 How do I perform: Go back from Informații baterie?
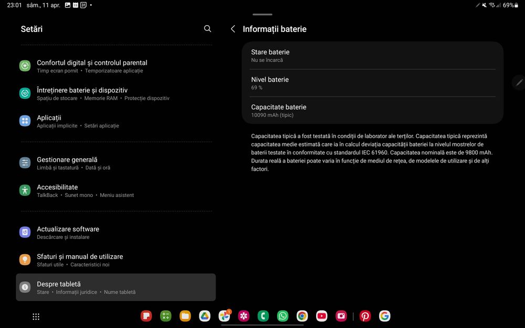233,29
